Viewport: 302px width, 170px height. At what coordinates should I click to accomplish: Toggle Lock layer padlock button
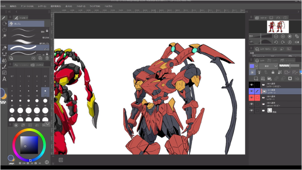point(273,72)
